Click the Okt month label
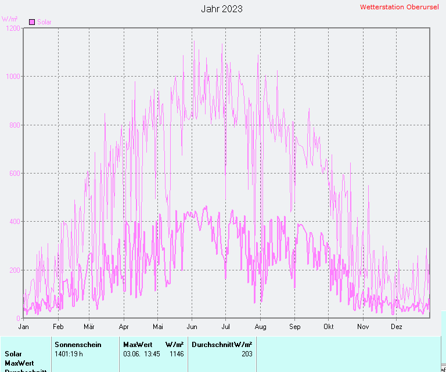This screenshot has height=372, width=446. pyautogui.click(x=329, y=327)
